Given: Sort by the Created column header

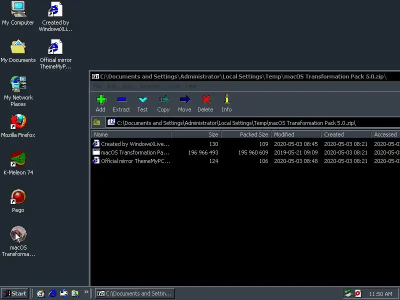Looking at the screenshot, I should click(346, 134).
